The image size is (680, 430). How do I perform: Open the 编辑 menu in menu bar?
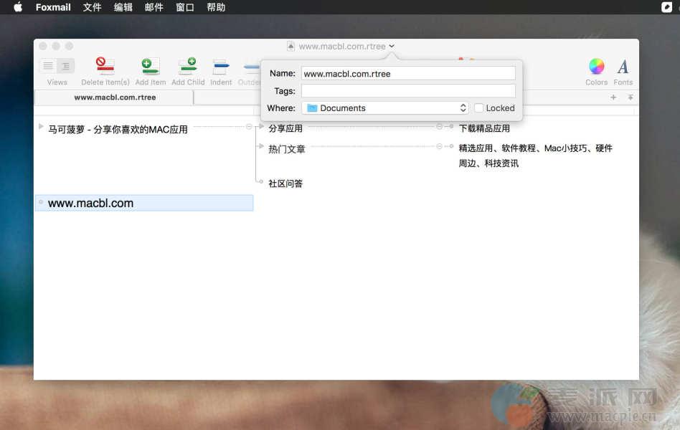pyautogui.click(x=123, y=7)
